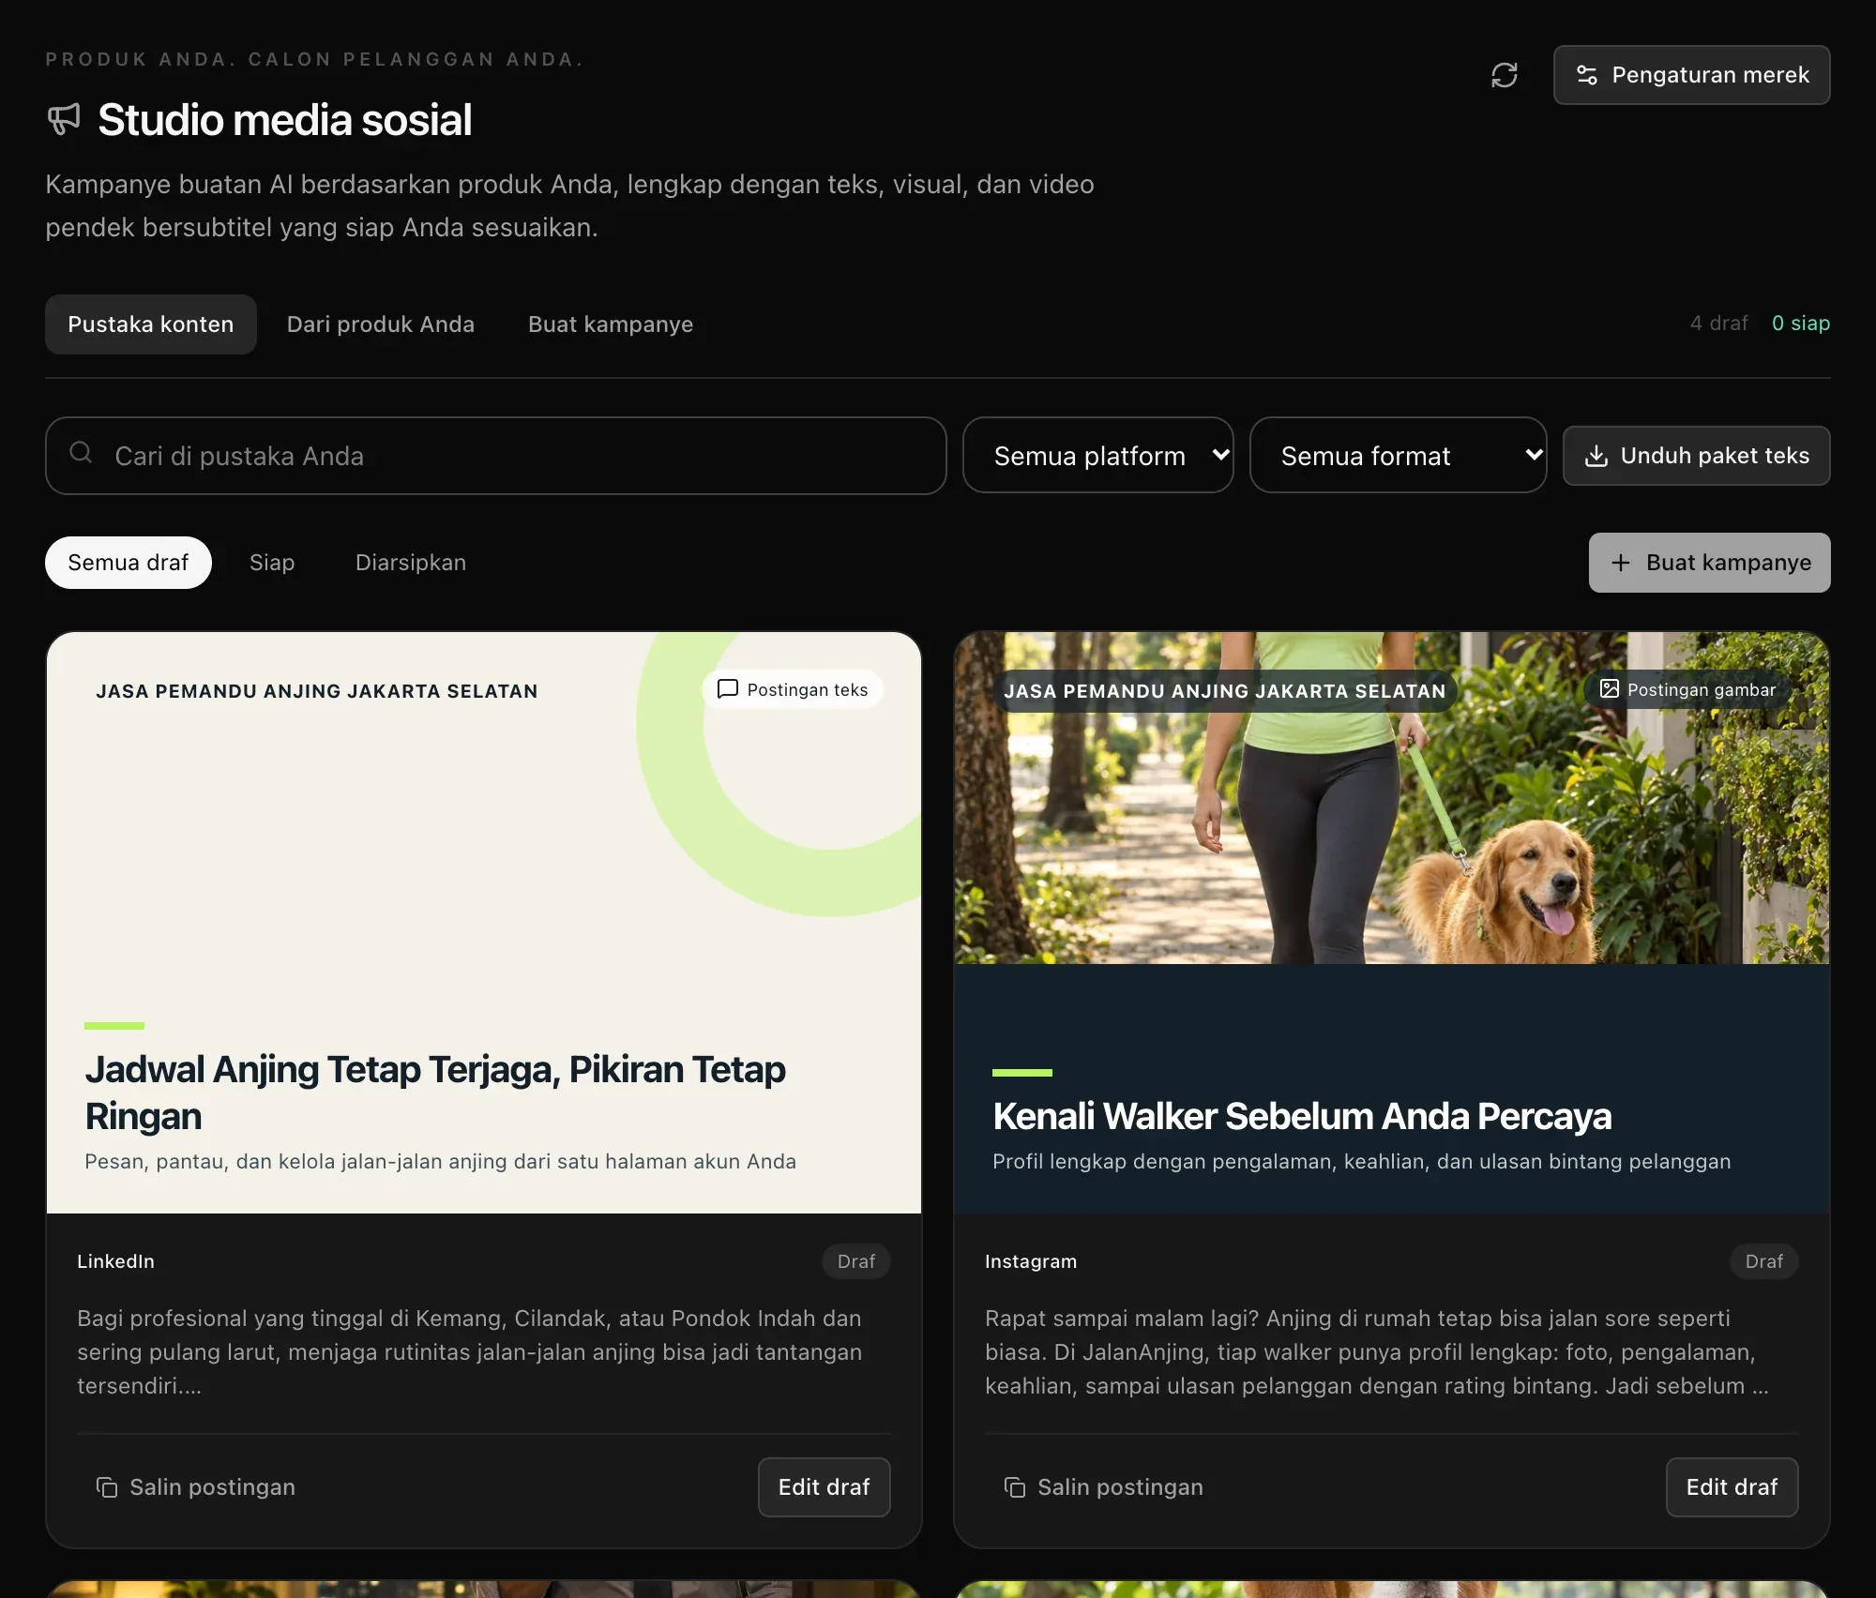This screenshot has height=1598, width=1876.
Task: Show posts with Siap status
Action: [x=272, y=563]
